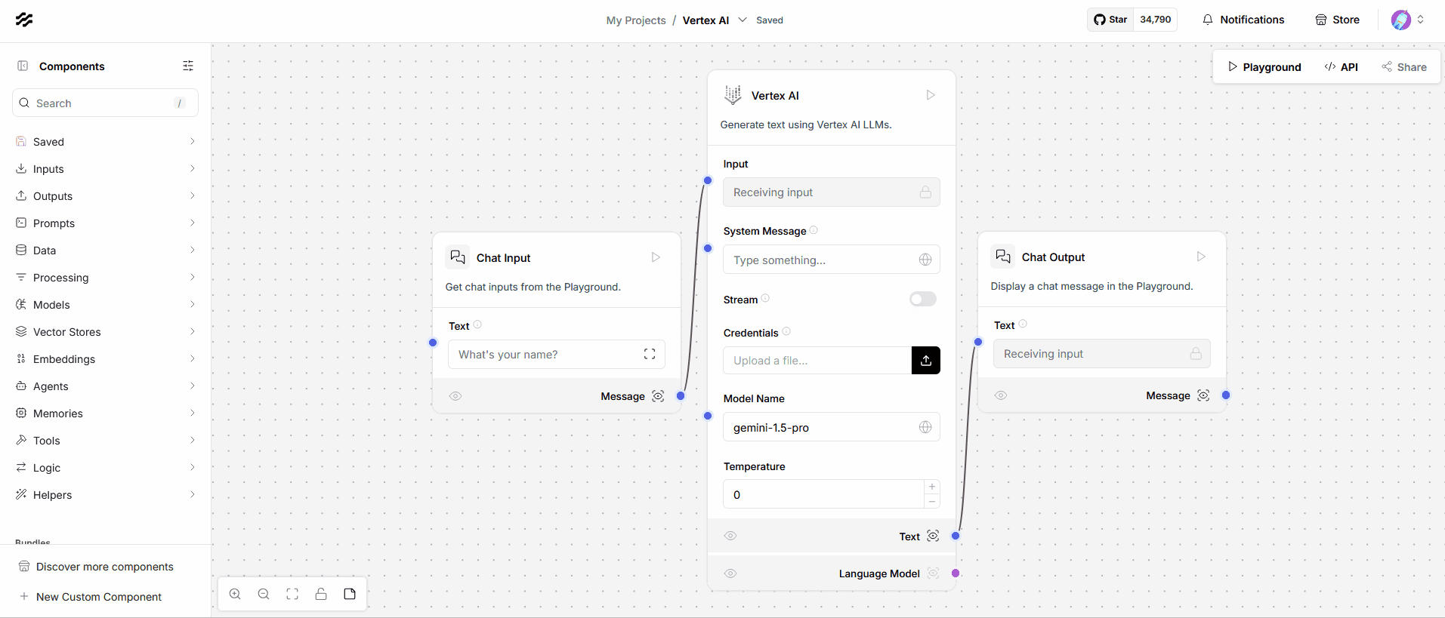Click the lock canvas icon
1445x618 pixels.
click(321, 594)
